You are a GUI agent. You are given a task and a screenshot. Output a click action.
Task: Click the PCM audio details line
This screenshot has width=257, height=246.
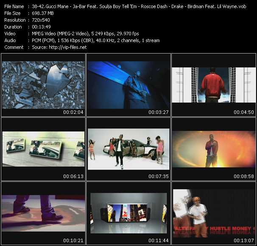tap(96, 40)
